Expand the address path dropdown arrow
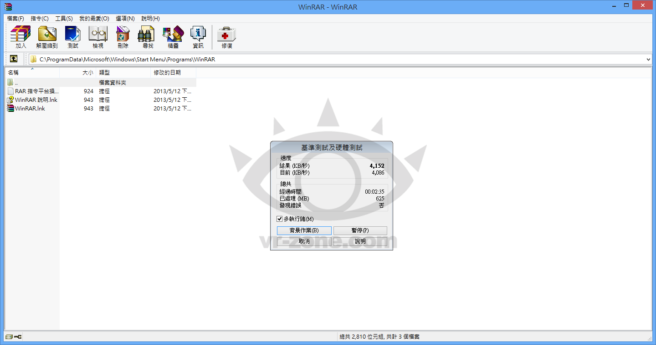The height and width of the screenshot is (345, 656). pos(648,59)
